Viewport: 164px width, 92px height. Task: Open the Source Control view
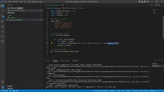click(3, 16)
